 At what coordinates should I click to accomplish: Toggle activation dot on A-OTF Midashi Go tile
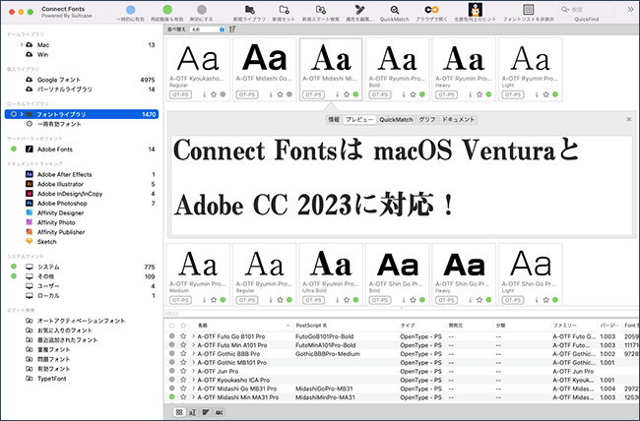[x=289, y=94]
